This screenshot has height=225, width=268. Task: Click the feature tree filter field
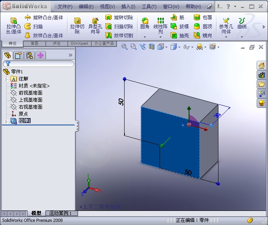point(39,64)
